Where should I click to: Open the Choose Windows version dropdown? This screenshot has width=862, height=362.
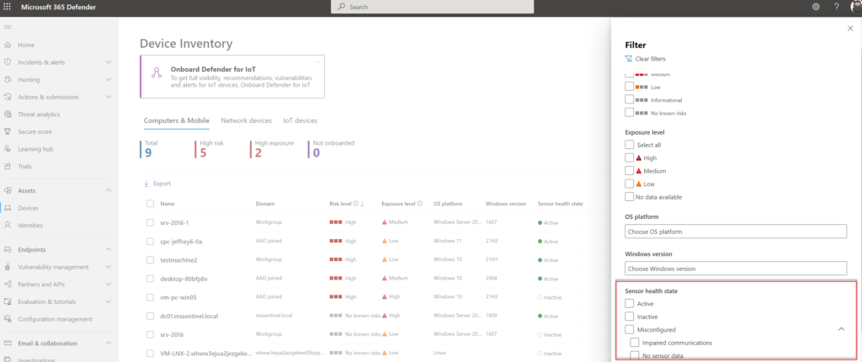pos(736,269)
